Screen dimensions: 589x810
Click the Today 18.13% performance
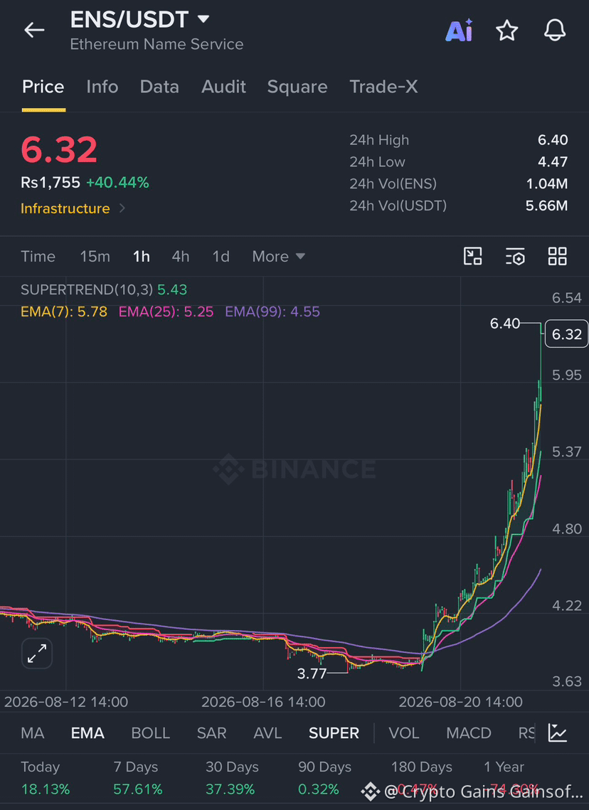pyautogui.click(x=45, y=778)
